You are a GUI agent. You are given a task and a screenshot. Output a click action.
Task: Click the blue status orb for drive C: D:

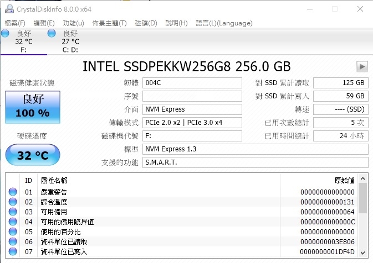click(52, 34)
